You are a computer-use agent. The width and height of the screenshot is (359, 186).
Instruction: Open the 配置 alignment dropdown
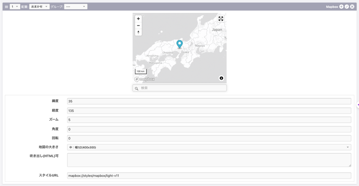39,7
